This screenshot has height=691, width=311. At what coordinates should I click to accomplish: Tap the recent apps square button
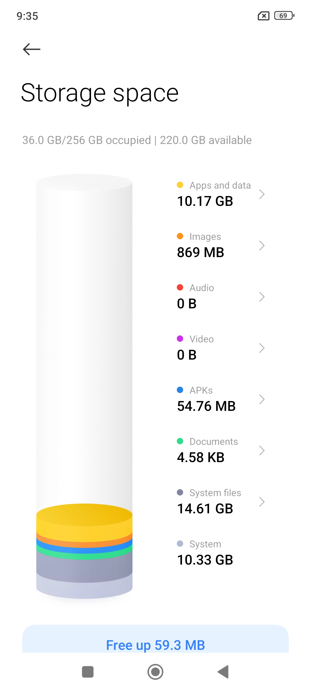coord(88,672)
